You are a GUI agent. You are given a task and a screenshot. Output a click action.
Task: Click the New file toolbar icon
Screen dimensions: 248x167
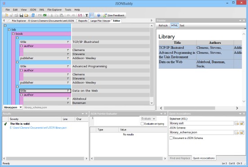click(6, 15)
